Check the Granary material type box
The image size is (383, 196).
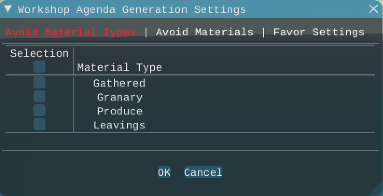coord(39,97)
